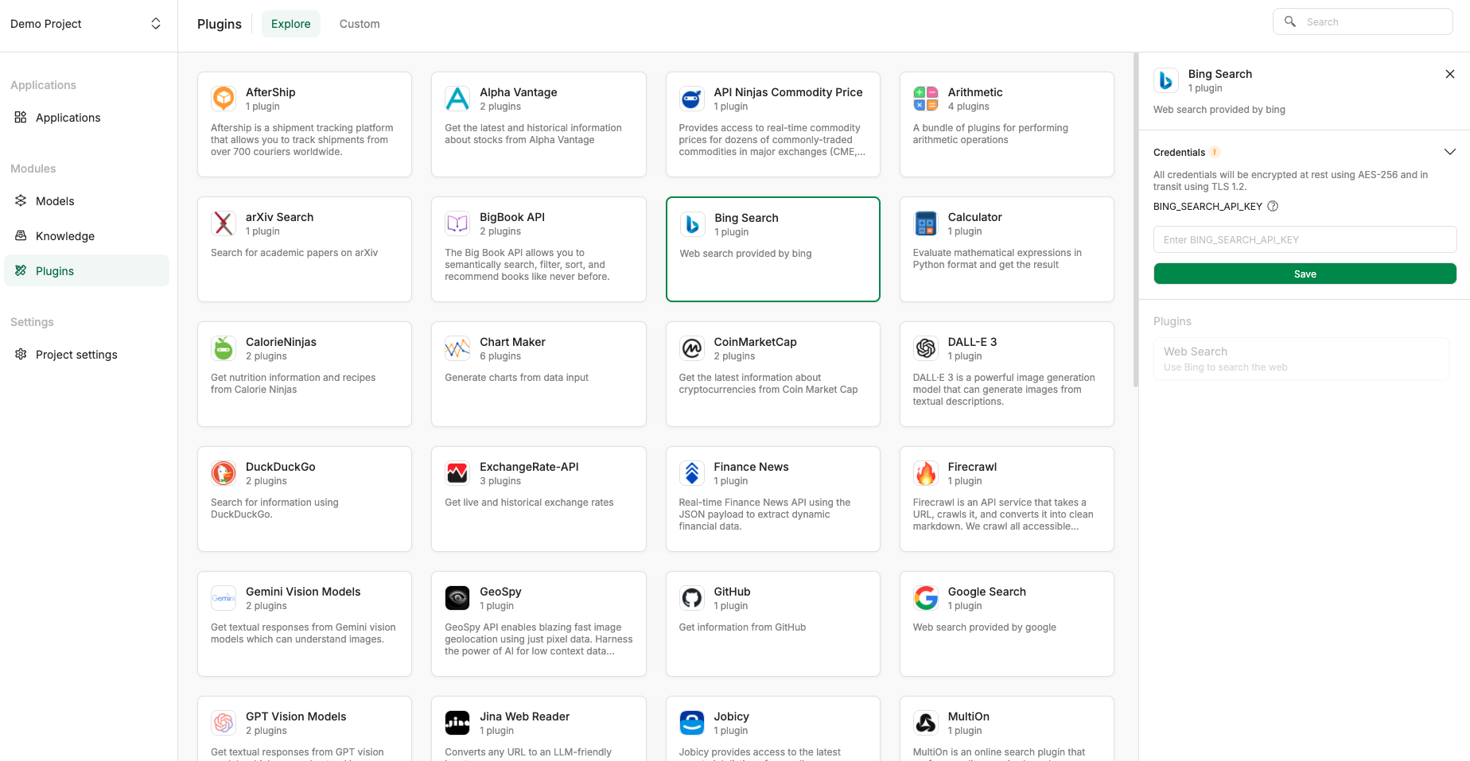
Task: Click the Chart Maker icon
Action: (x=457, y=348)
